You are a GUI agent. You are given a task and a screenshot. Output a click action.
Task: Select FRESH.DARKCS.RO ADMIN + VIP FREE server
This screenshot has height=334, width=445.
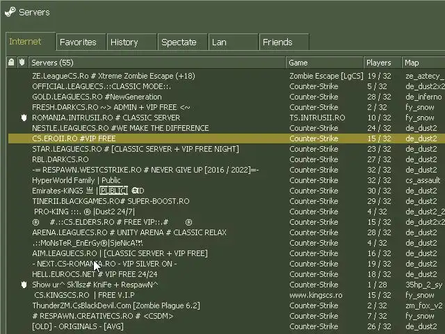pos(227,107)
